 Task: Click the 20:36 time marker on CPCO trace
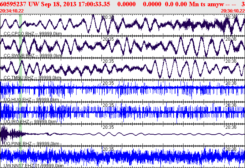point(231,17)
